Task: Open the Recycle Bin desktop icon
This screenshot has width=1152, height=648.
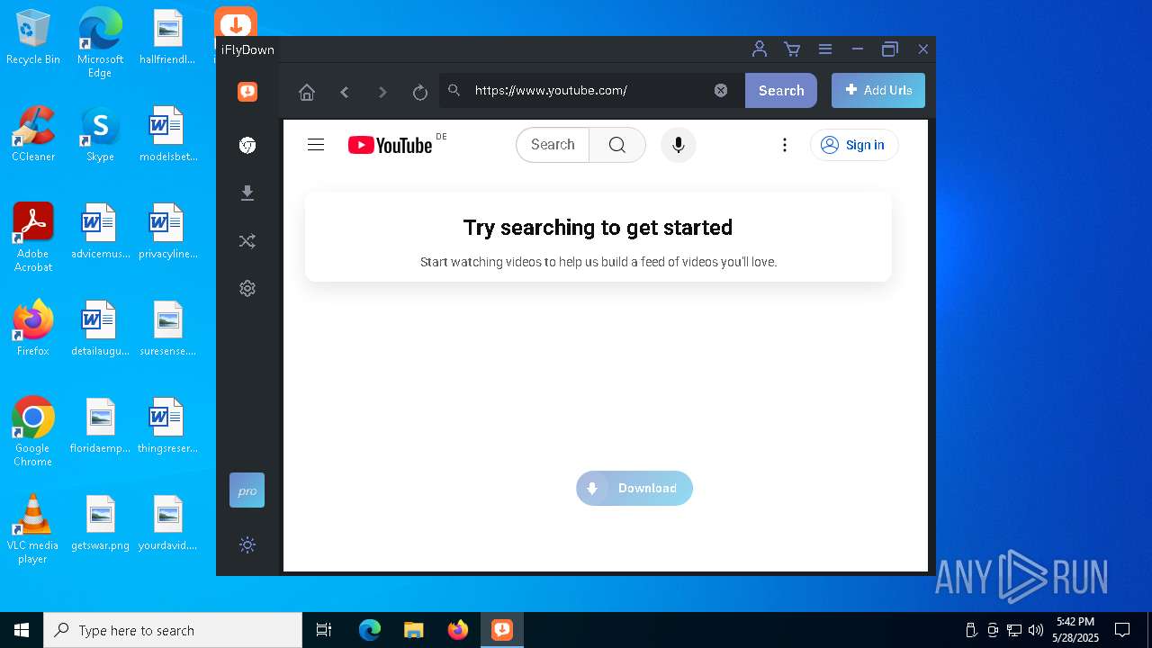Action: [33, 38]
